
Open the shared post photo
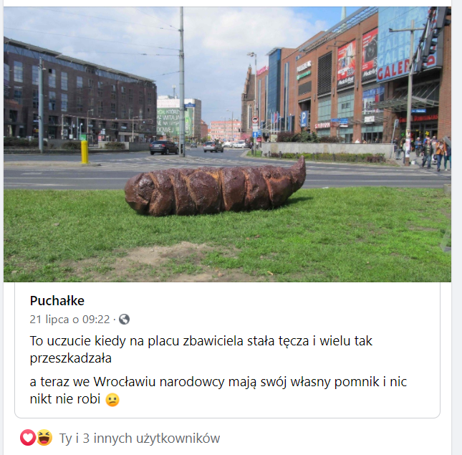click(x=227, y=144)
